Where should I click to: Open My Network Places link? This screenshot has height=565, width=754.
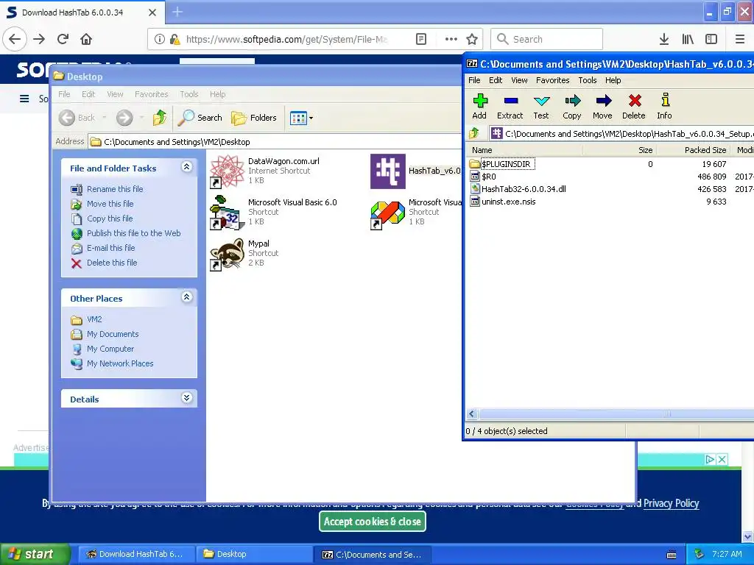tap(120, 363)
